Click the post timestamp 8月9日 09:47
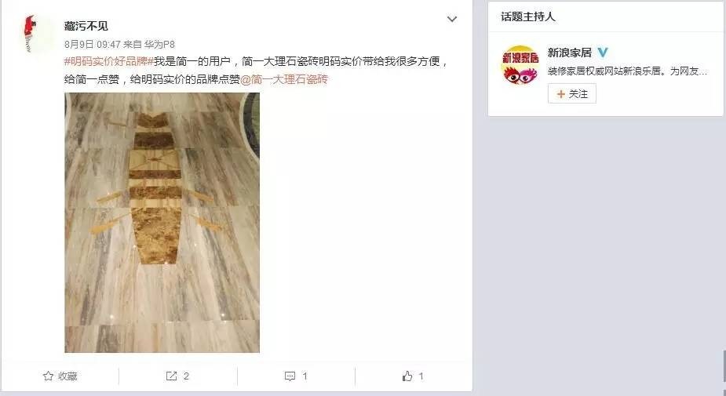 92,45
